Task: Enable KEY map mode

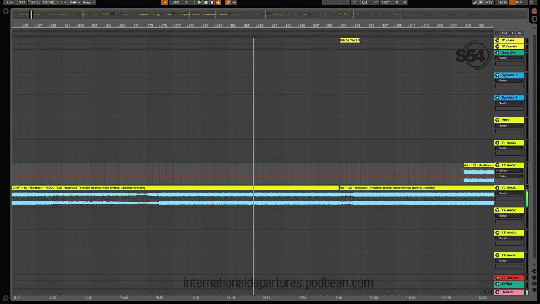Action: pyautogui.click(x=489, y=3)
